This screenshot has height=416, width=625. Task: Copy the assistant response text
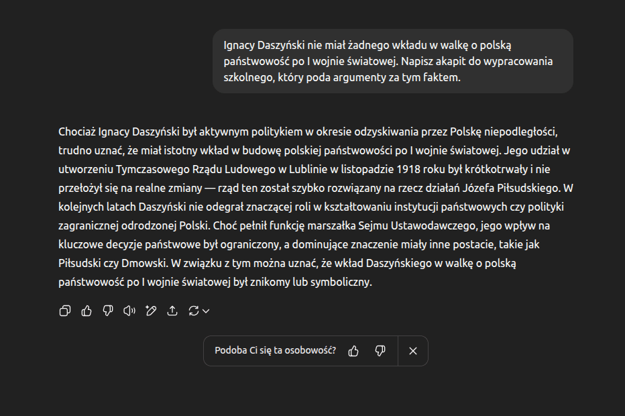[65, 311]
